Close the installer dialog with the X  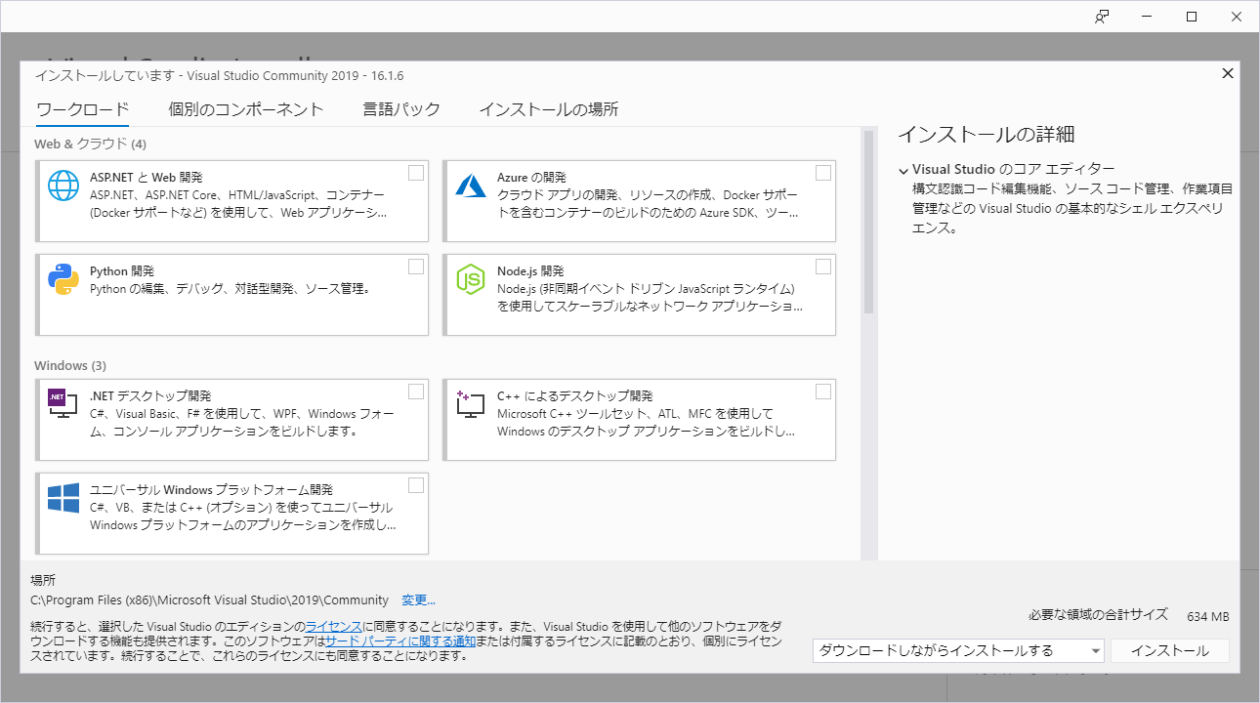1228,73
